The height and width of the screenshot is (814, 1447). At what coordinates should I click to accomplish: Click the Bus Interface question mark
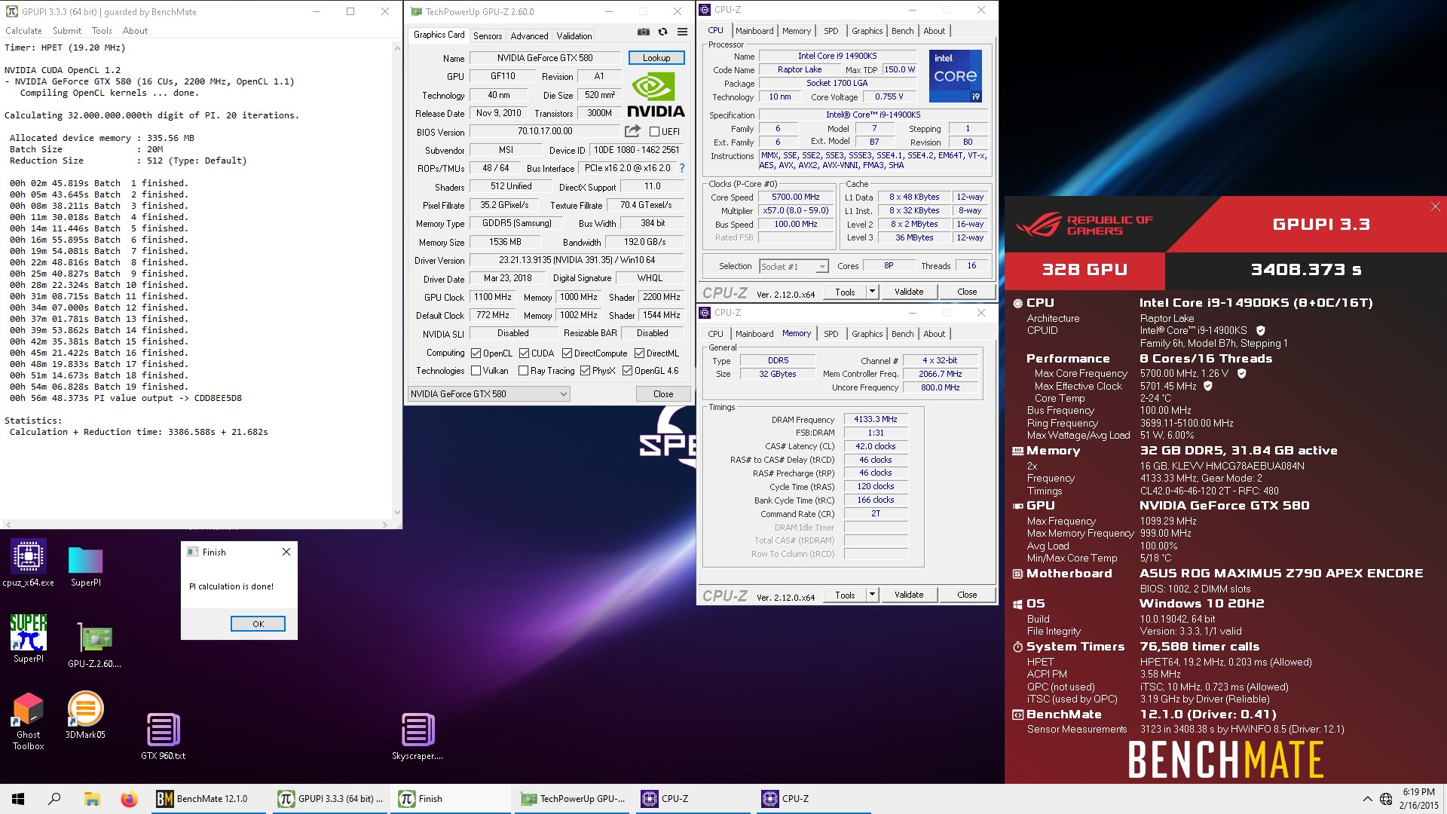[682, 168]
